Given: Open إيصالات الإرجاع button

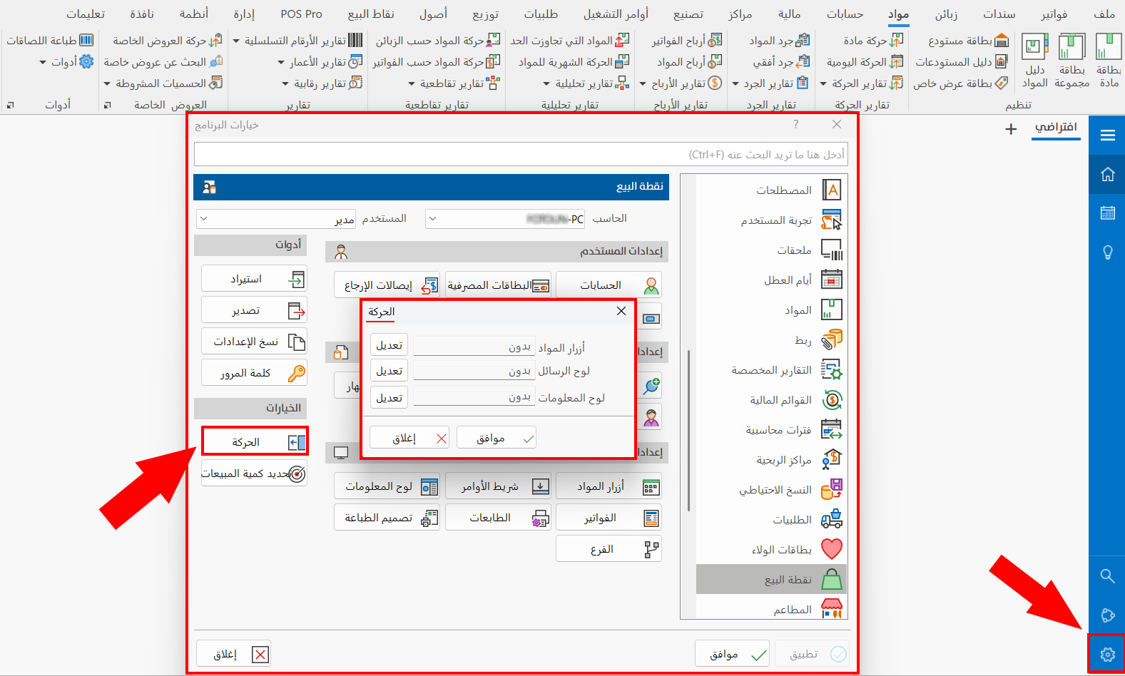Looking at the screenshot, I should (387, 285).
